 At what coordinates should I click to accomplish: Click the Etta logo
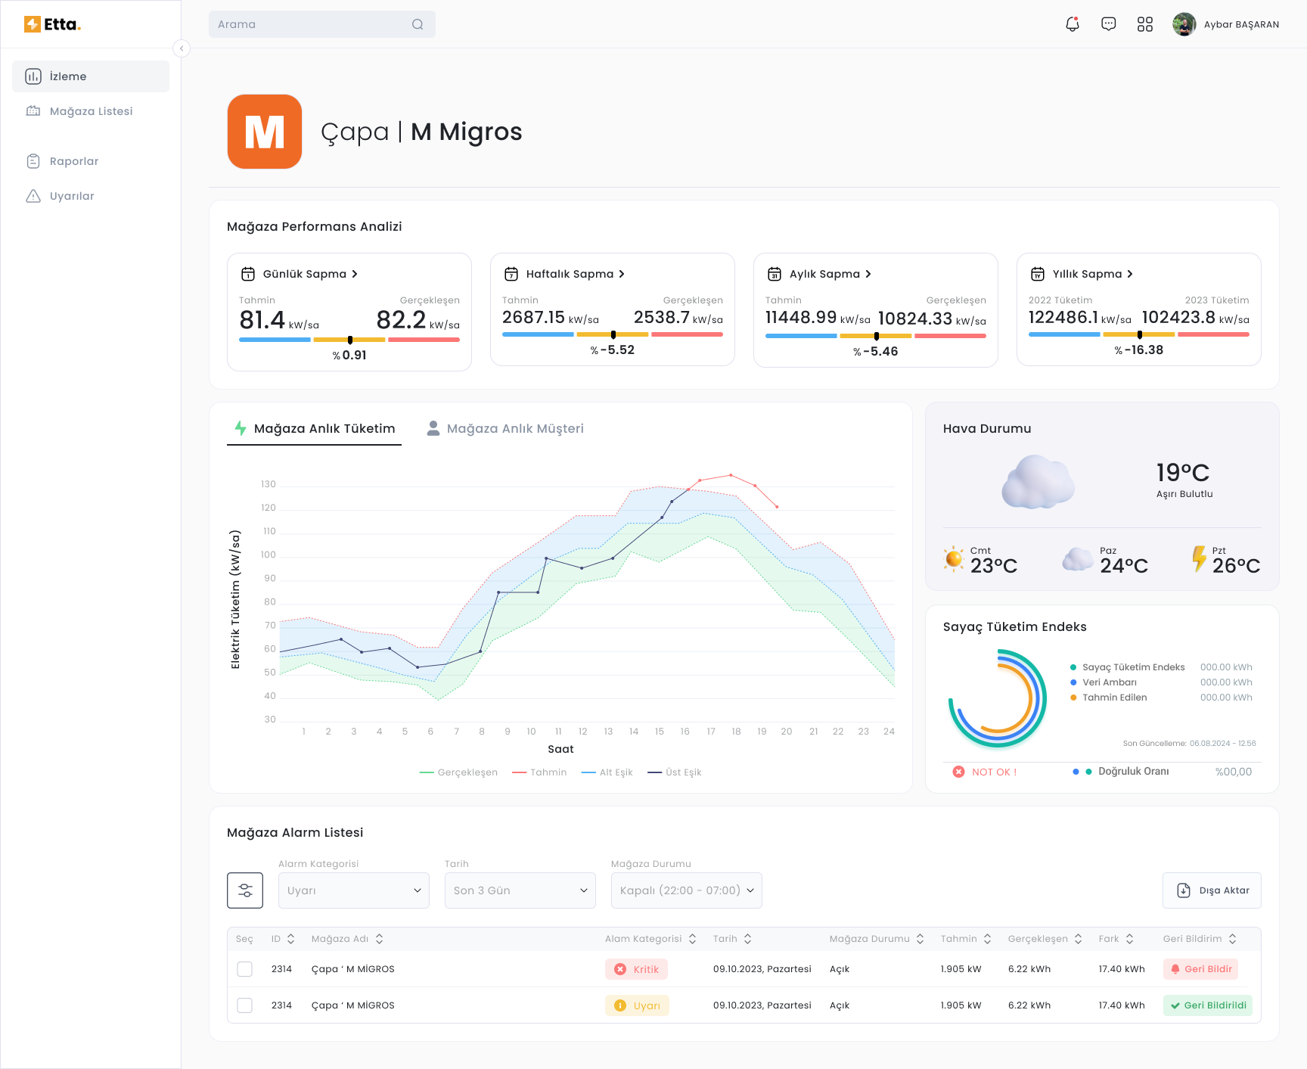click(52, 24)
